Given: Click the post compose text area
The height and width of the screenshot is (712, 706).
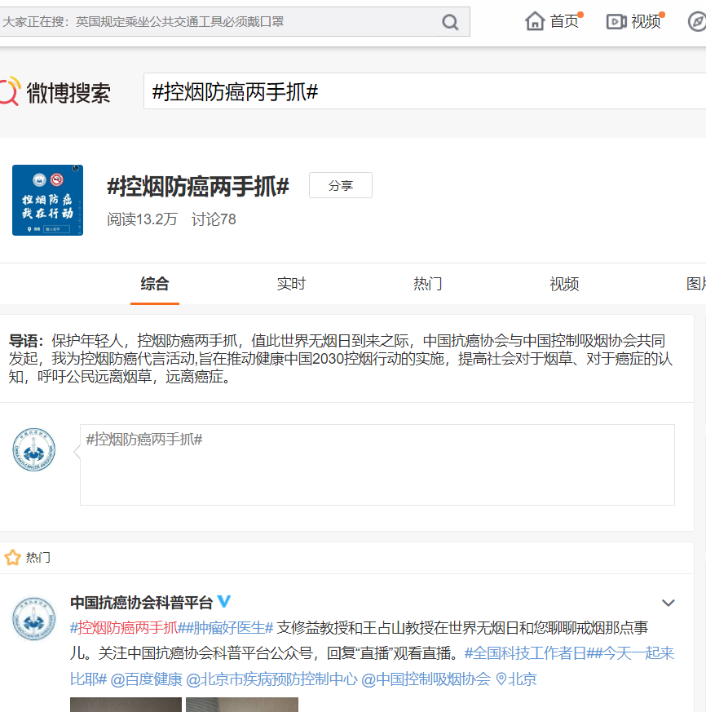Looking at the screenshot, I should 377,465.
